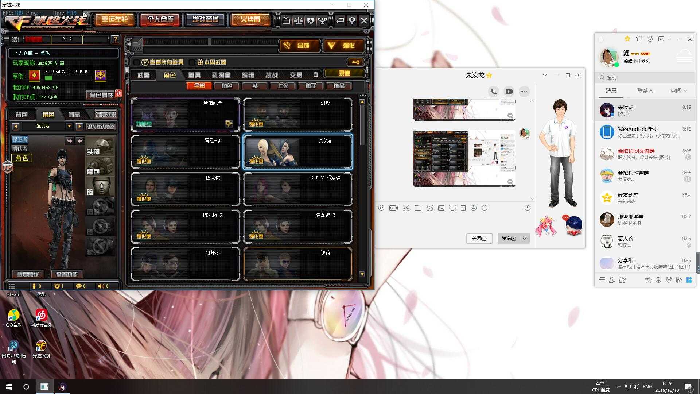Click the trash bin icon beside 交易 tab
Image resolution: width=700 pixels, height=394 pixels.
point(315,75)
